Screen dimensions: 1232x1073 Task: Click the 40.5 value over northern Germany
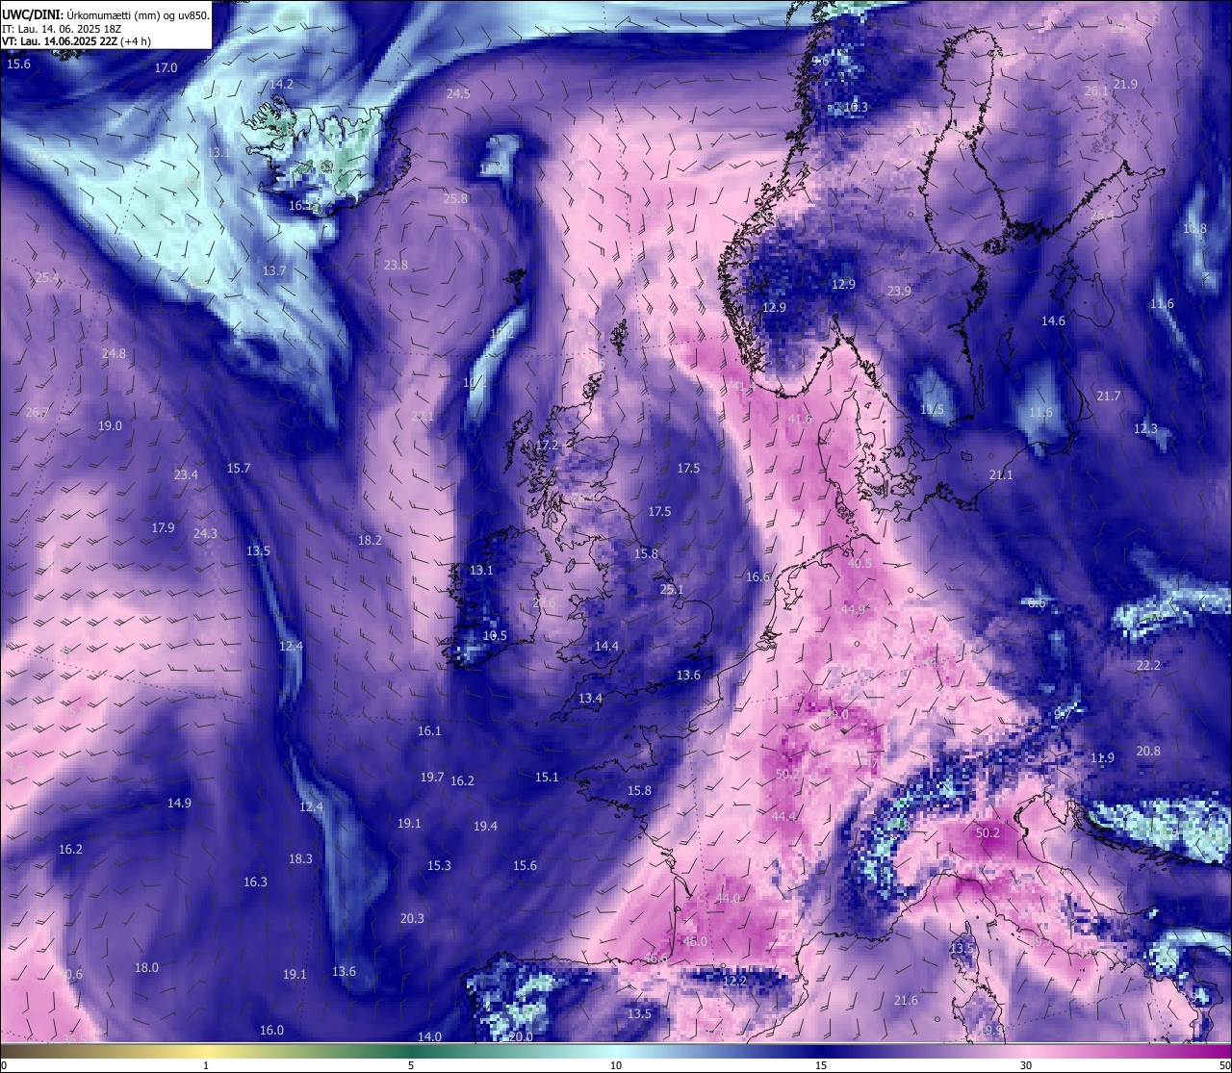click(859, 564)
